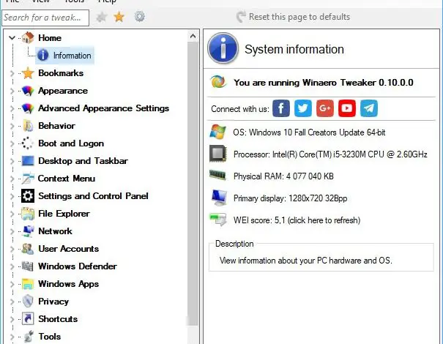Click the Windows Defender wall icon
Image resolution: width=443 pixels, height=344 pixels.
pyautogui.click(x=28, y=266)
